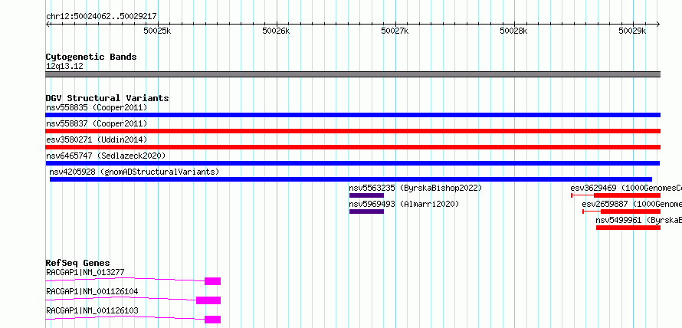Click the nsv558837 (Cooper2011) red variant bar

point(352,131)
